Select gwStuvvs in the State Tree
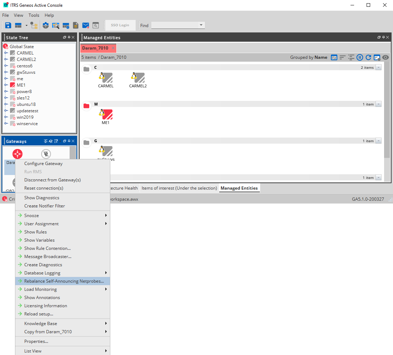The image size is (393, 355). pos(26,72)
